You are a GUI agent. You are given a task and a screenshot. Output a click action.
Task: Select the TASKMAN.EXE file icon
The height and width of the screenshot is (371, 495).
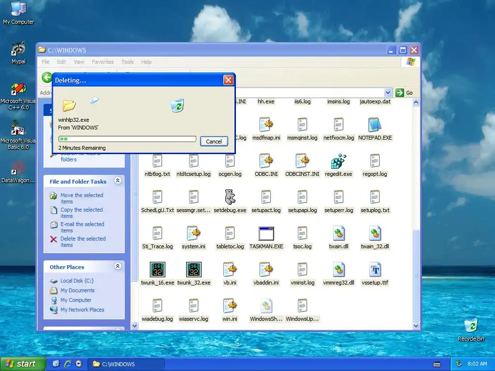[266, 233]
